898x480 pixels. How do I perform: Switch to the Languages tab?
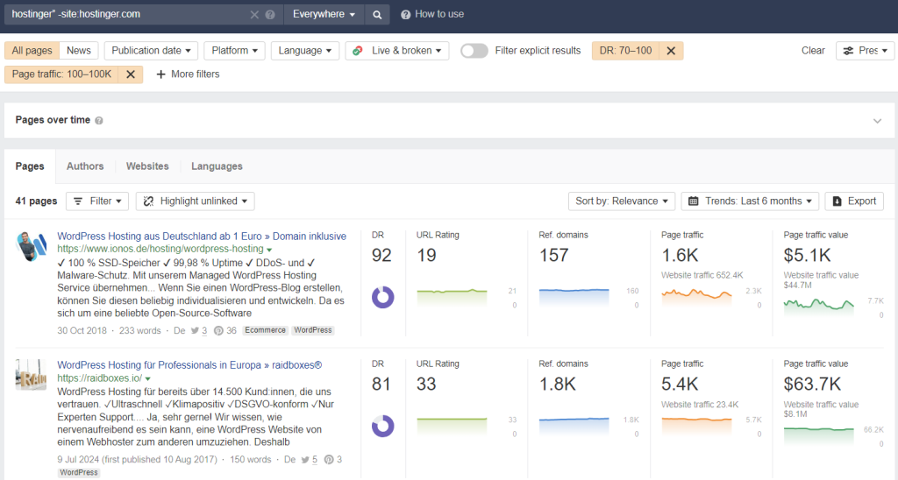click(217, 166)
